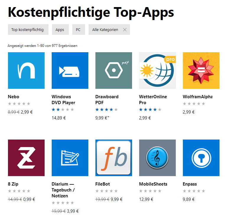Change the PC device filter
The height and width of the screenshot is (218, 239).
point(79,29)
